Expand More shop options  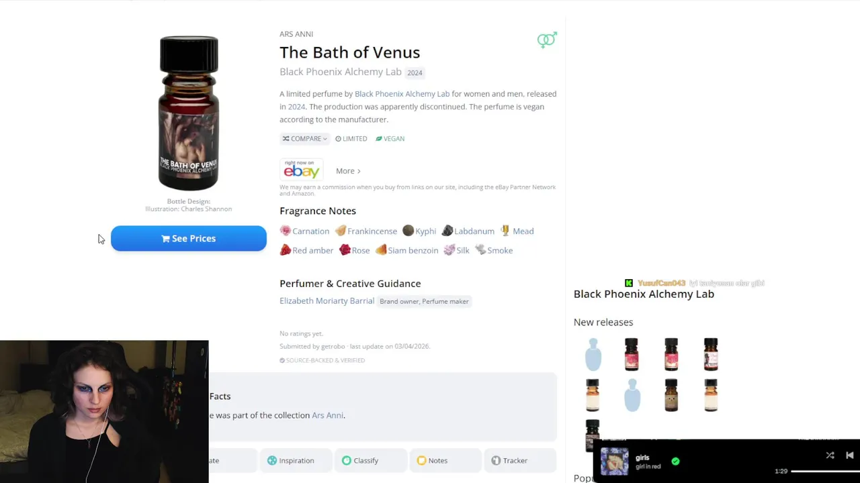pyautogui.click(x=348, y=171)
